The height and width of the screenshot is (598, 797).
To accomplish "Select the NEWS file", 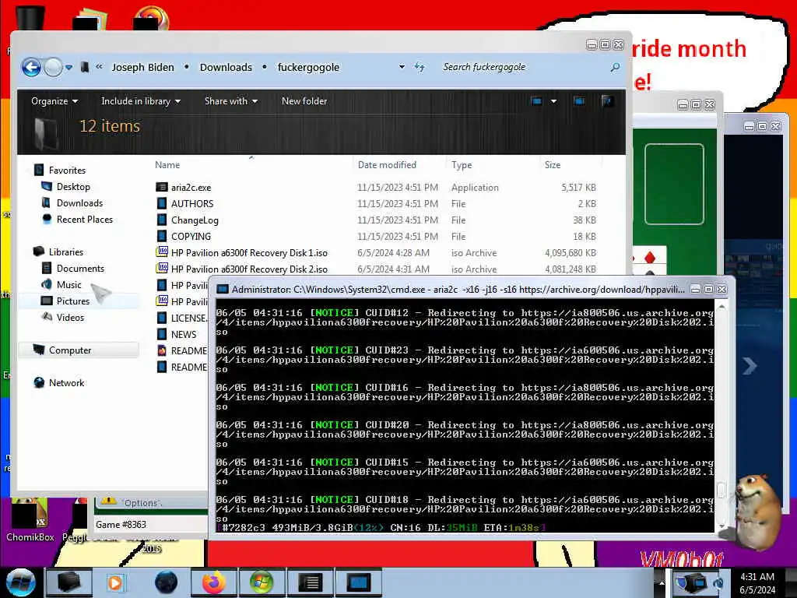I will [x=184, y=334].
